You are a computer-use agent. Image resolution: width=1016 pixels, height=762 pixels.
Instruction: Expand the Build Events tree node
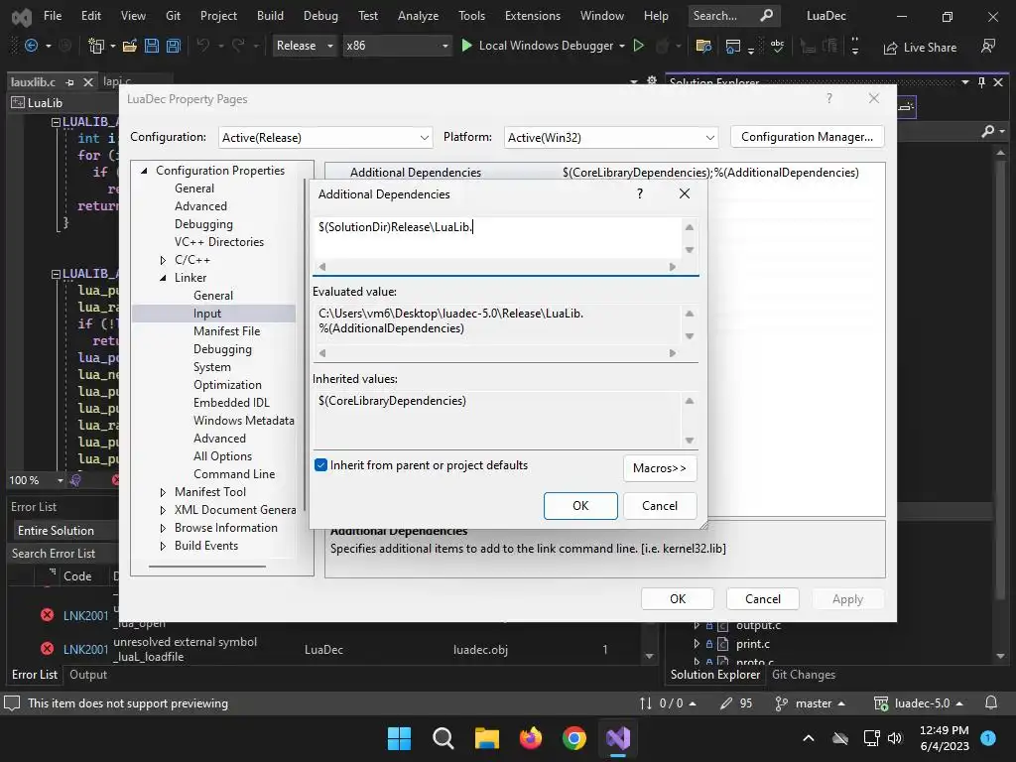point(163,546)
